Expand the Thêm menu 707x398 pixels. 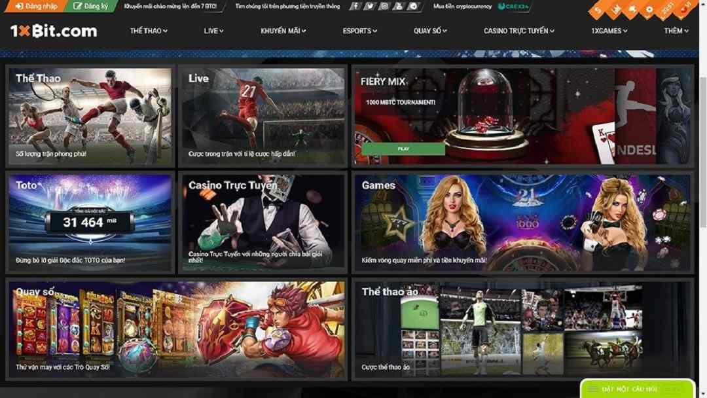point(676,31)
